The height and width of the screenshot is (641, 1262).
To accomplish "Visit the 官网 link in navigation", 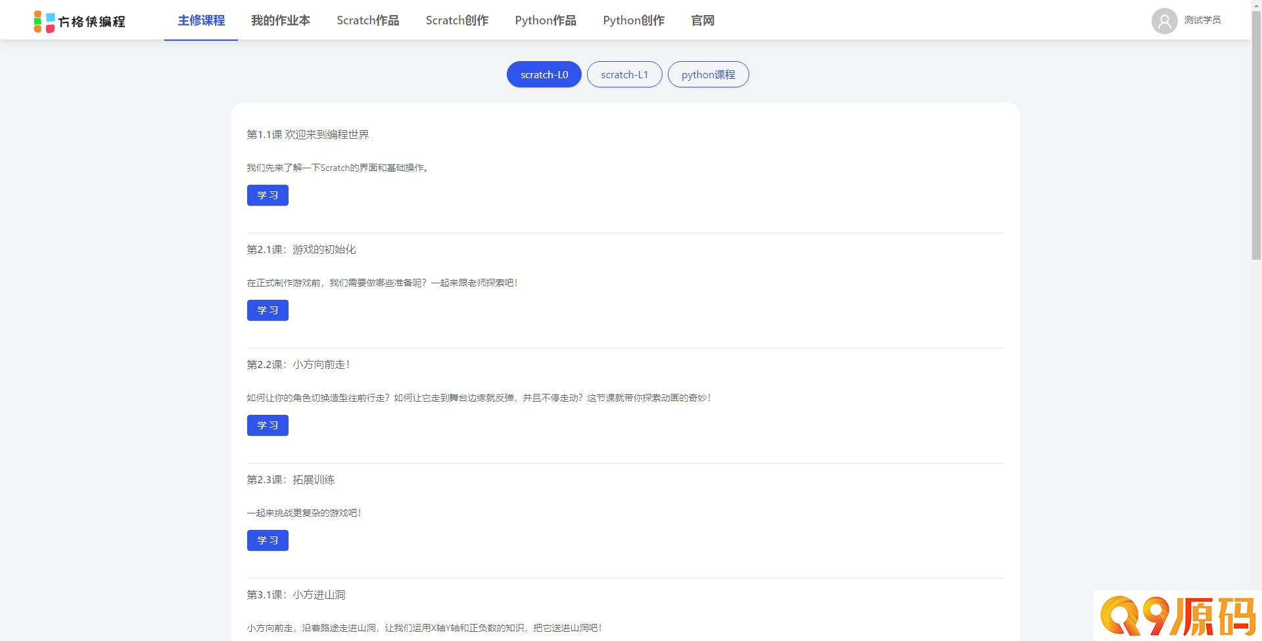I will 703,20.
